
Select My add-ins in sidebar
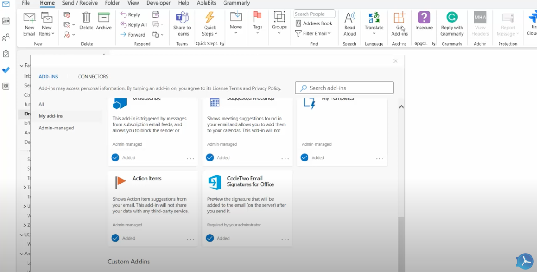[51, 116]
